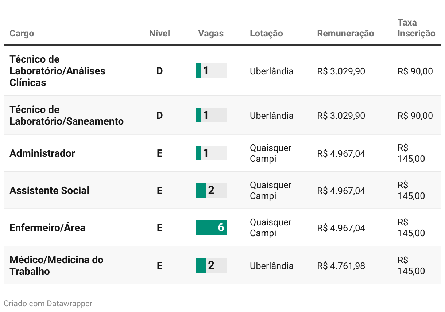
Task: Click the Nível column header
Action: (x=159, y=34)
